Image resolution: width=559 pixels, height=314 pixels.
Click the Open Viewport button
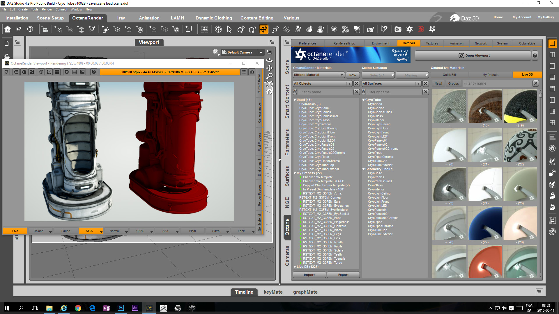click(x=473, y=56)
